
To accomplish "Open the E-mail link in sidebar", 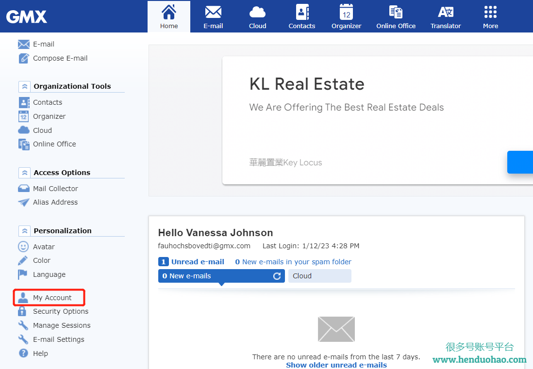I will pos(44,44).
